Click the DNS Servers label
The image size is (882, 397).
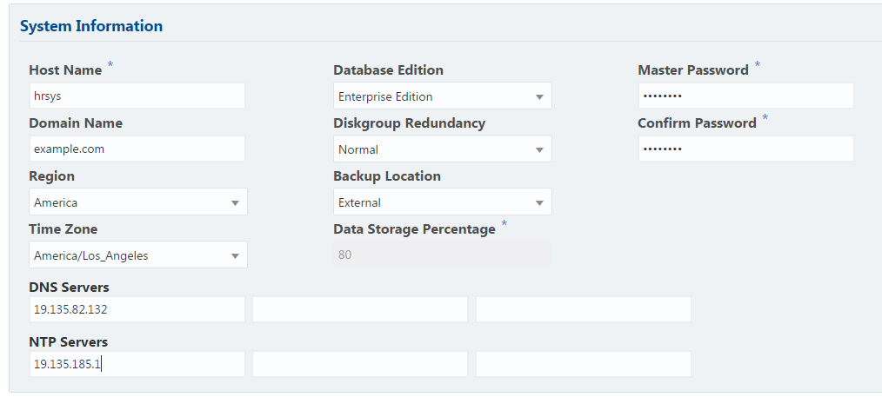[x=69, y=288]
